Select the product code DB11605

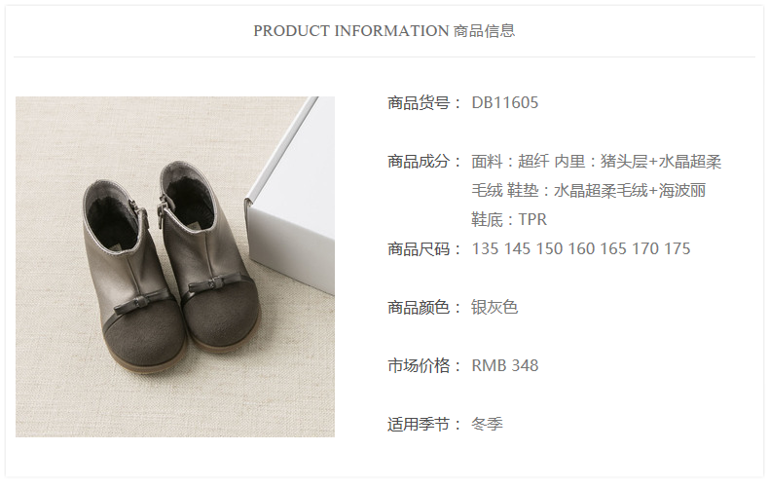coord(504,102)
